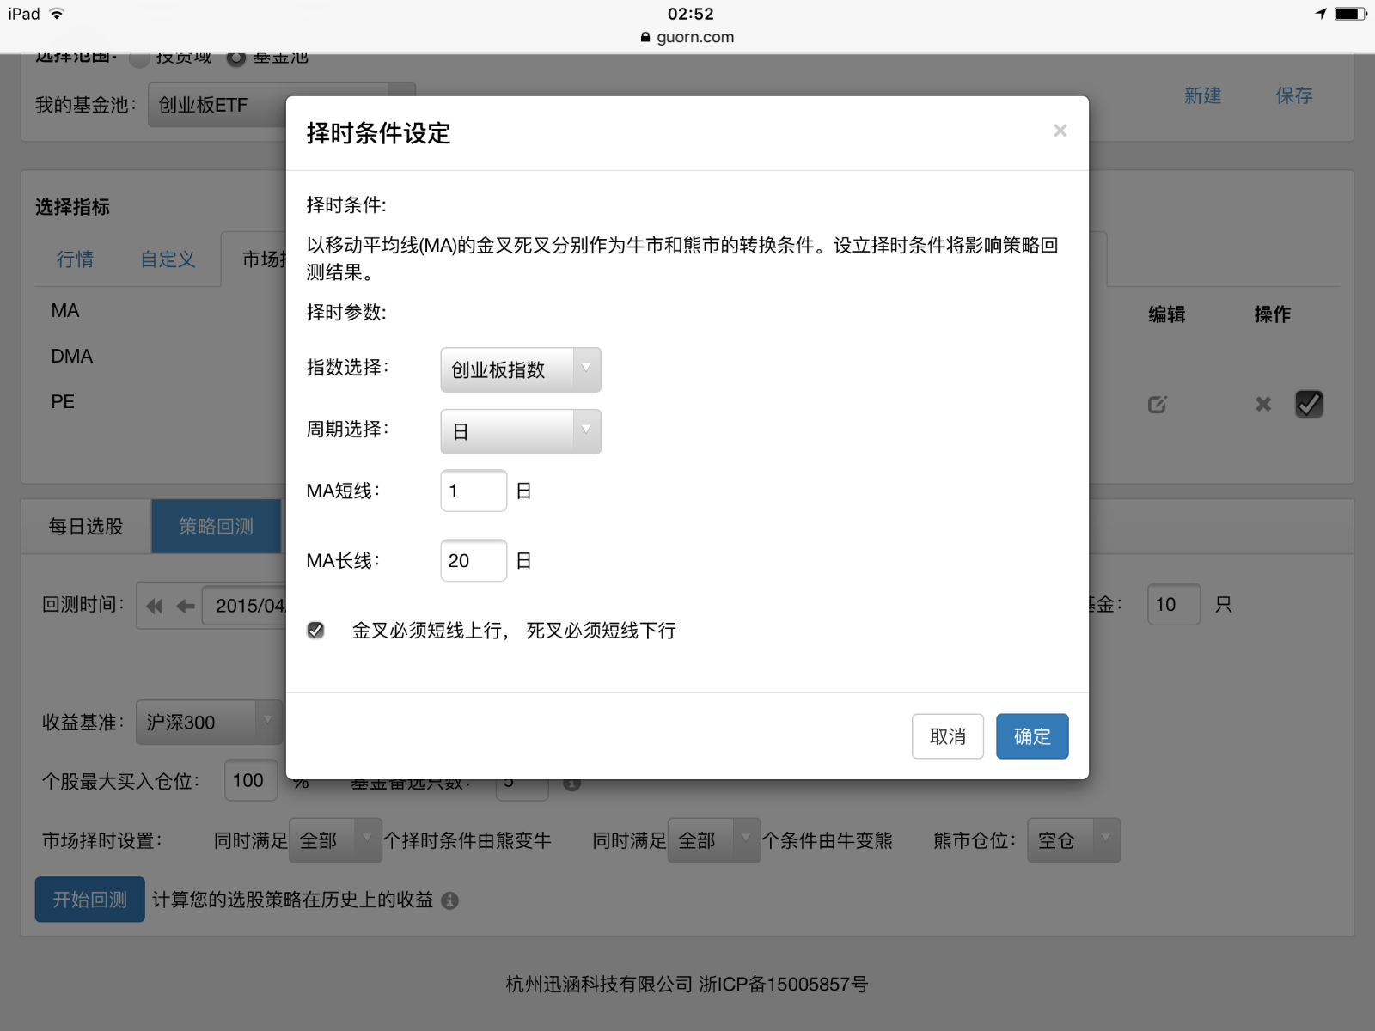Tap the battery icon in status bar
Viewport: 1375px width, 1031px height.
[1349, 14]
